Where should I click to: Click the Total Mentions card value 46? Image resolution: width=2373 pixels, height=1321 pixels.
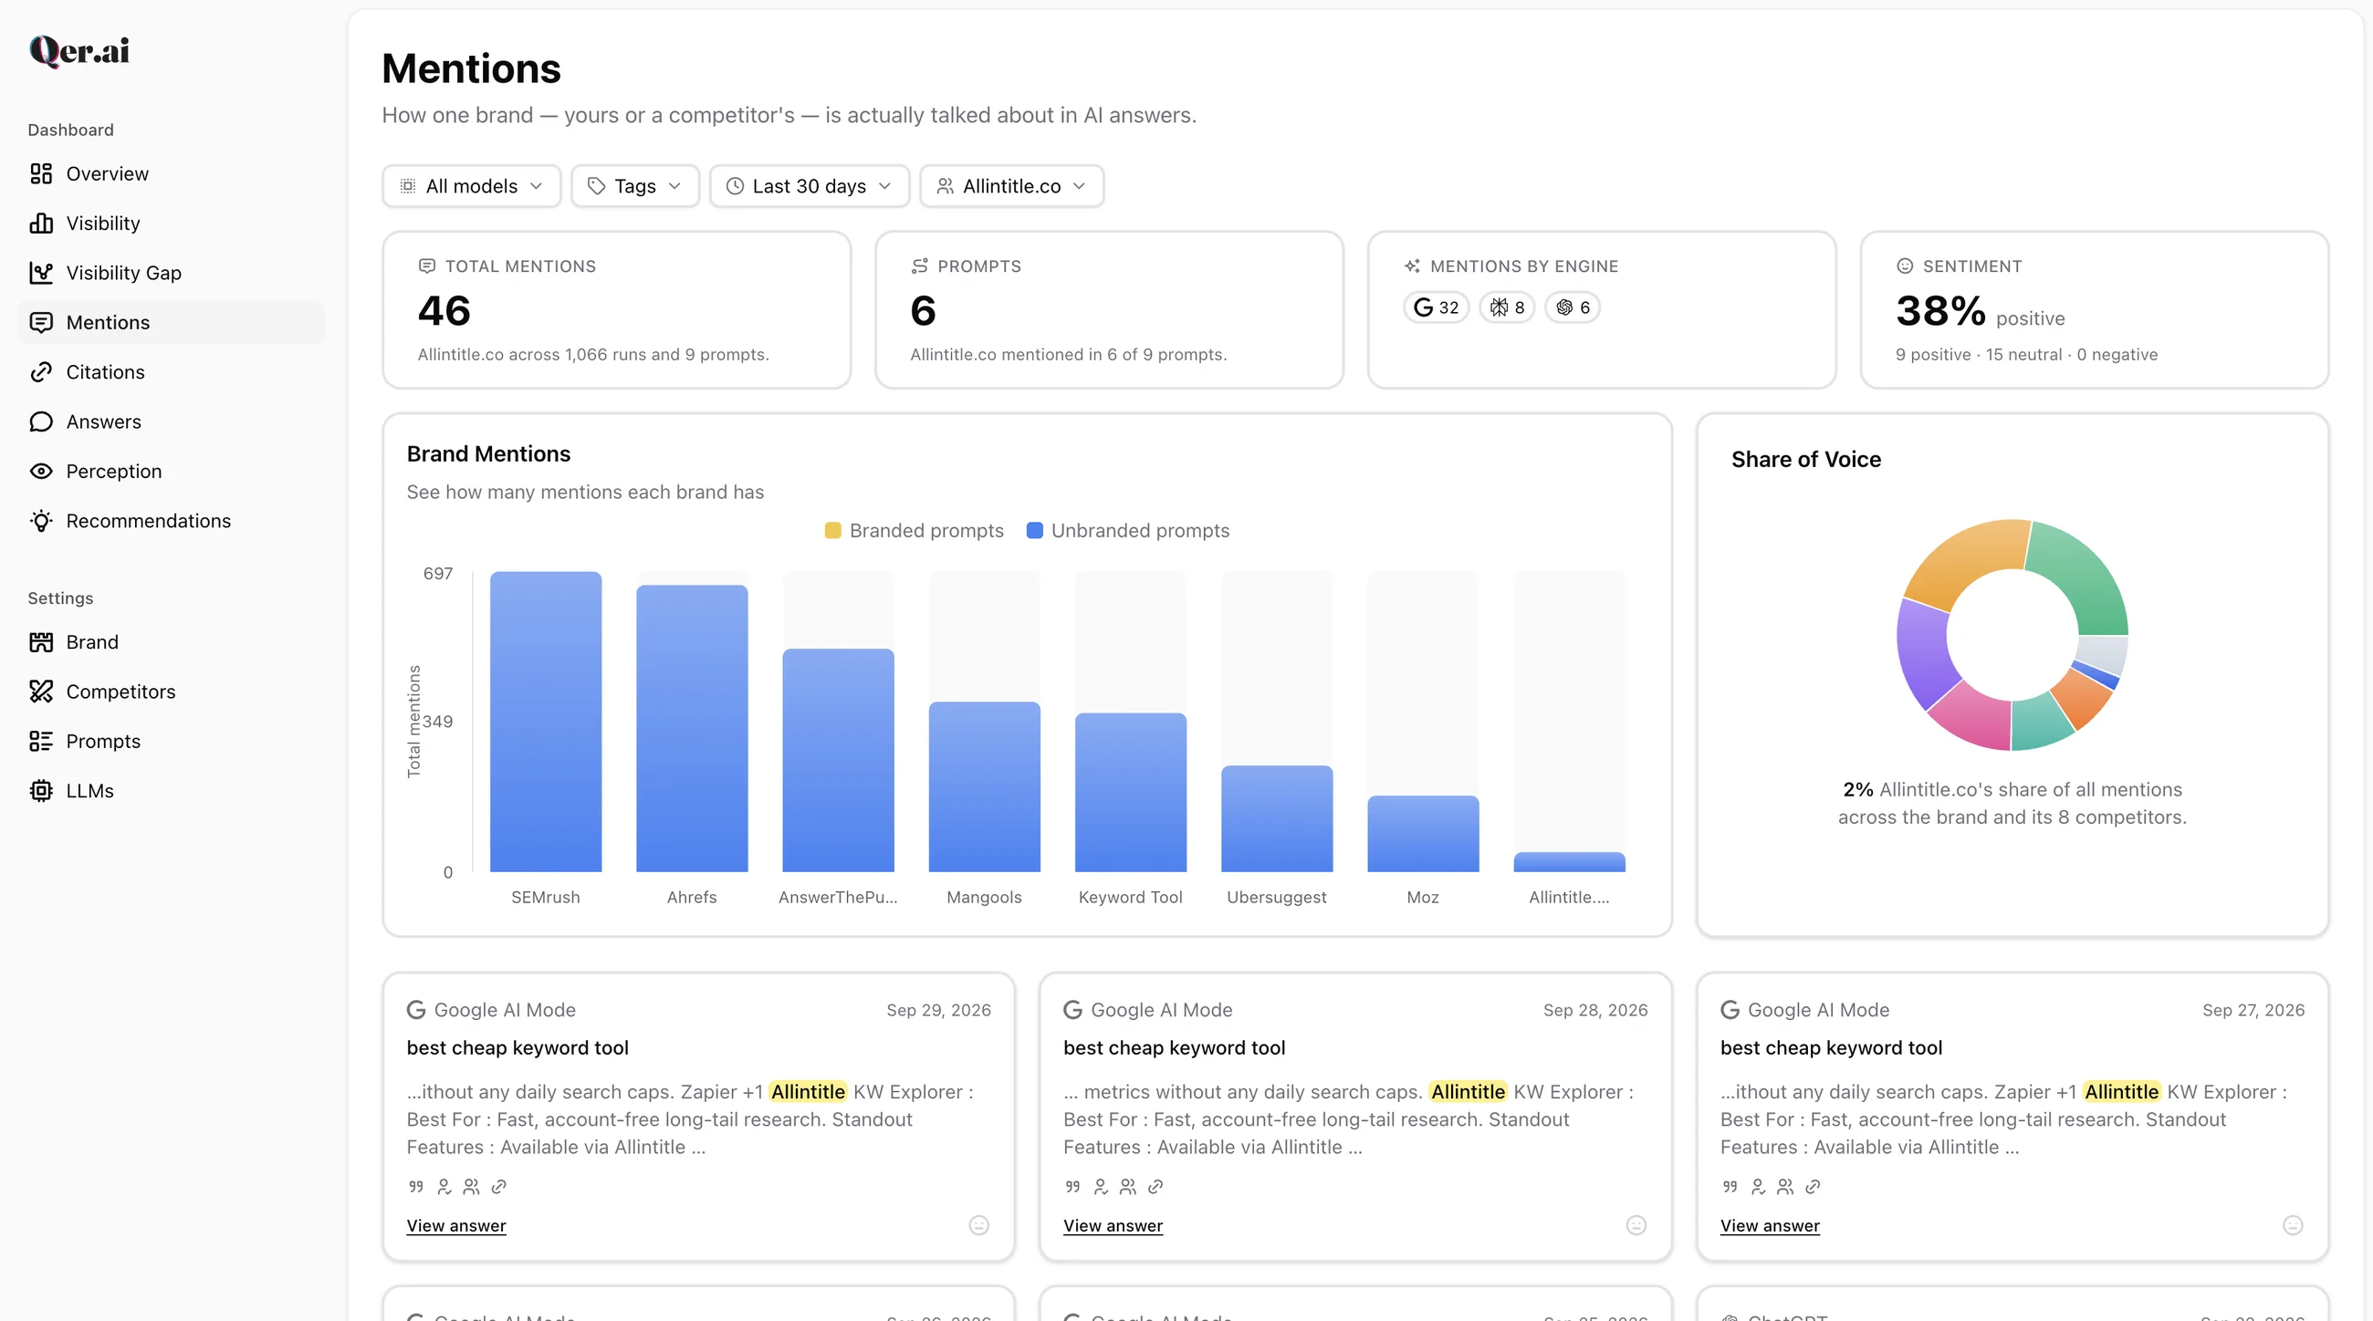tap(444, 311)
